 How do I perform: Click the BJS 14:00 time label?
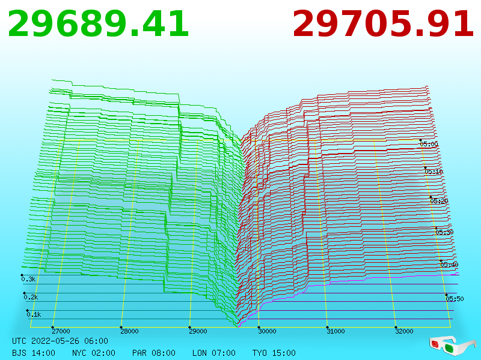(x=34, y=353)
